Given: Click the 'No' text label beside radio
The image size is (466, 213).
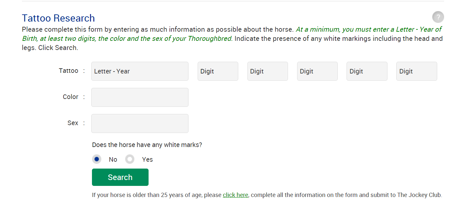Looking at the screenshot, I should point(113,159).
